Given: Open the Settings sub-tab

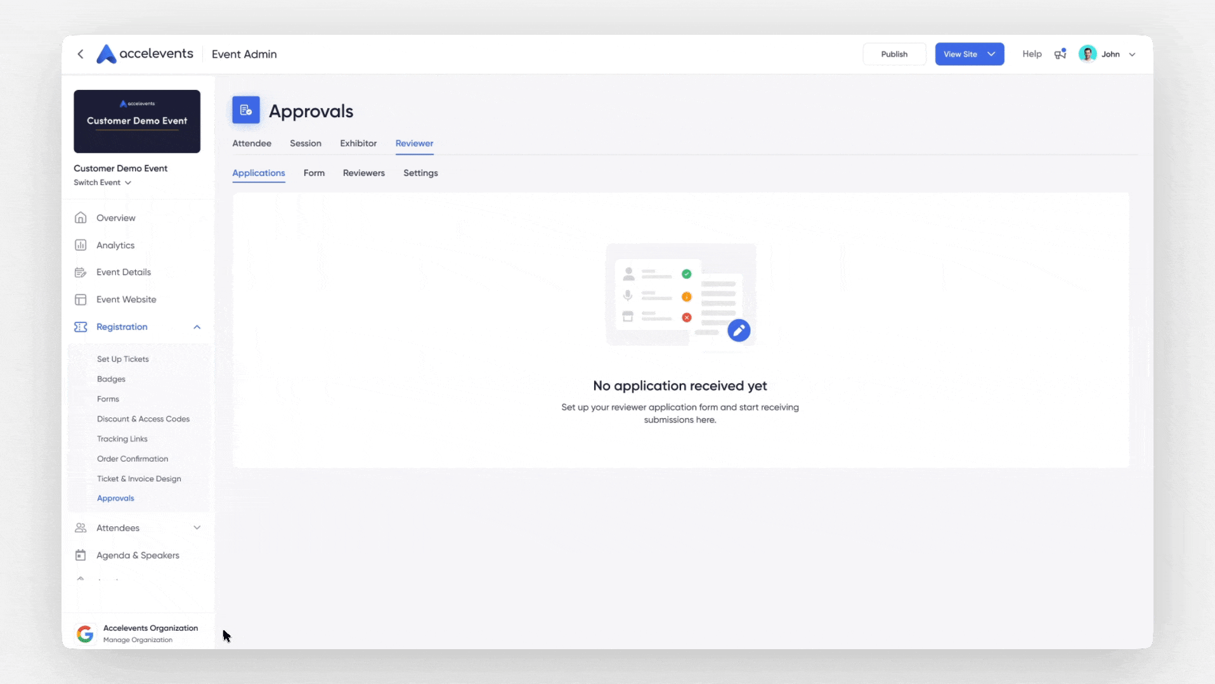Looking at the screenshot, I should (420, 173).
